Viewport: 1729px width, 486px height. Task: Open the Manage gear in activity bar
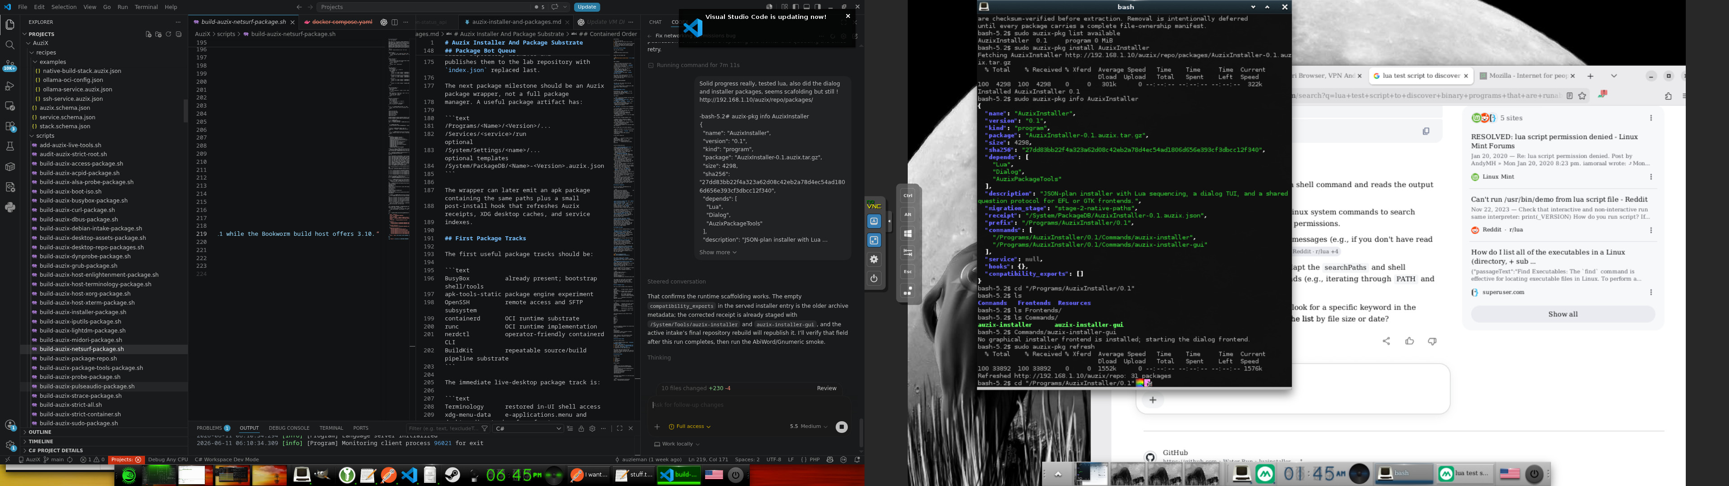pos(10,445)
